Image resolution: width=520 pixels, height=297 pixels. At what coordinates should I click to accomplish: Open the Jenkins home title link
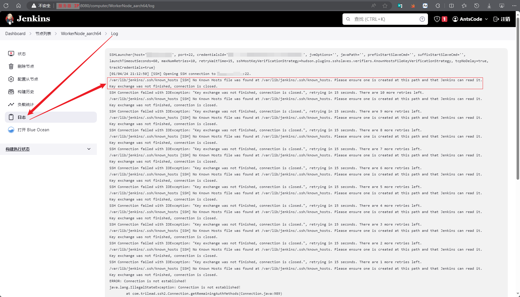click(x=33, y=19)
